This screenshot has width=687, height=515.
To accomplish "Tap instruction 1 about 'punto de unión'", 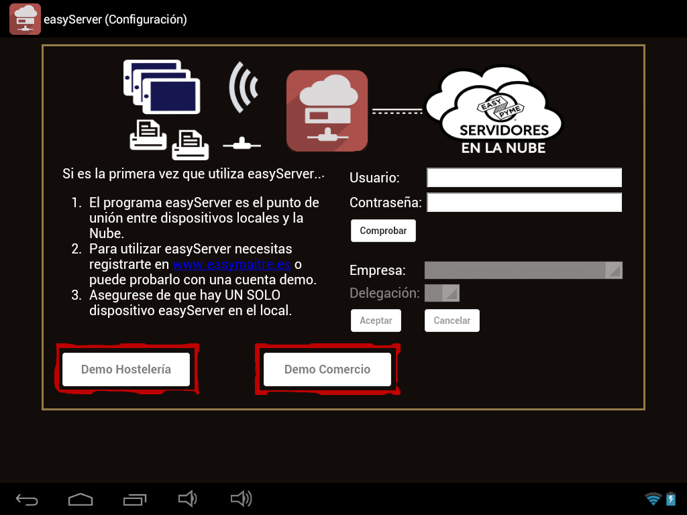I will pyautogui.click(x=204, y=218).
